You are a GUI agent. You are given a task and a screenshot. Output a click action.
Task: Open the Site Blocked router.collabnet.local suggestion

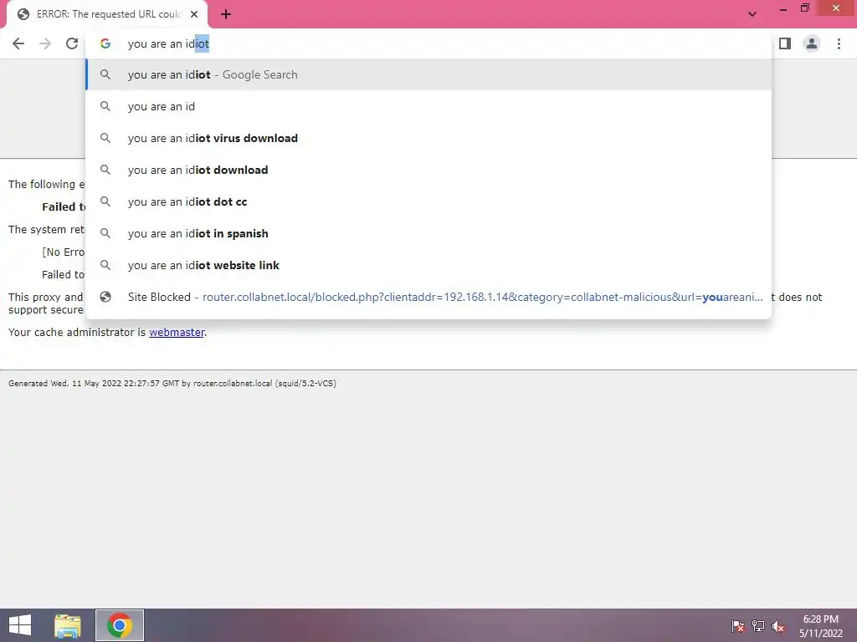click(x=428, y=297)
